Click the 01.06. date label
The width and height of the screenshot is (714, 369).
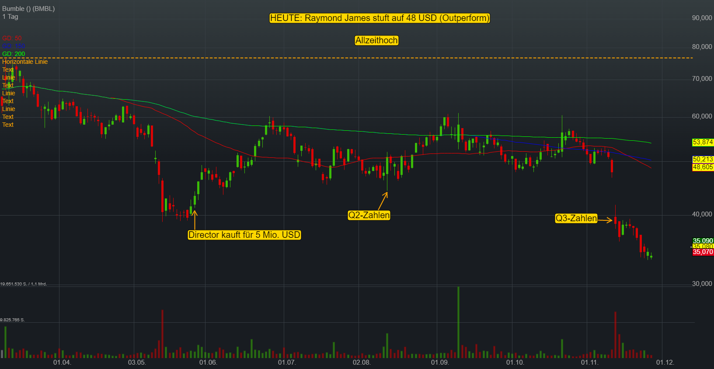tap(208, 362)
